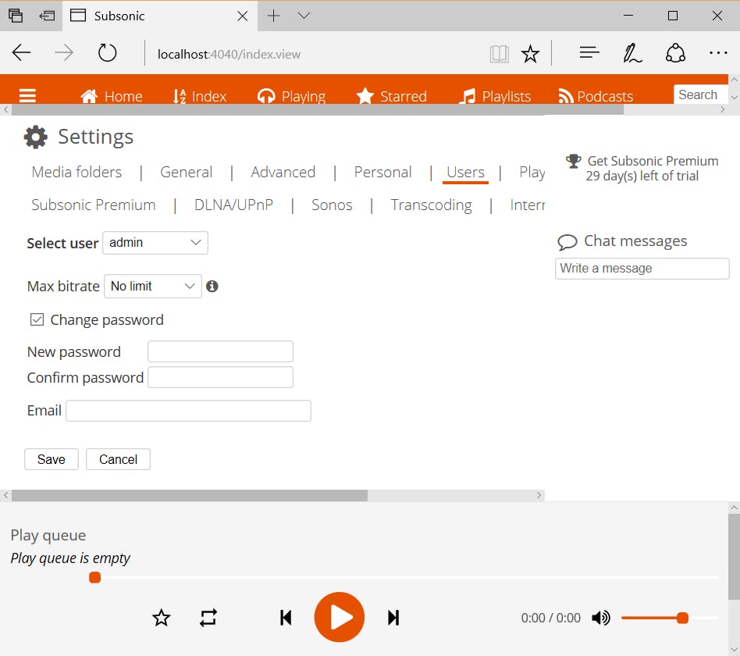Open the Podcasts section
The image size is (740, 656).
coord(596,96)
